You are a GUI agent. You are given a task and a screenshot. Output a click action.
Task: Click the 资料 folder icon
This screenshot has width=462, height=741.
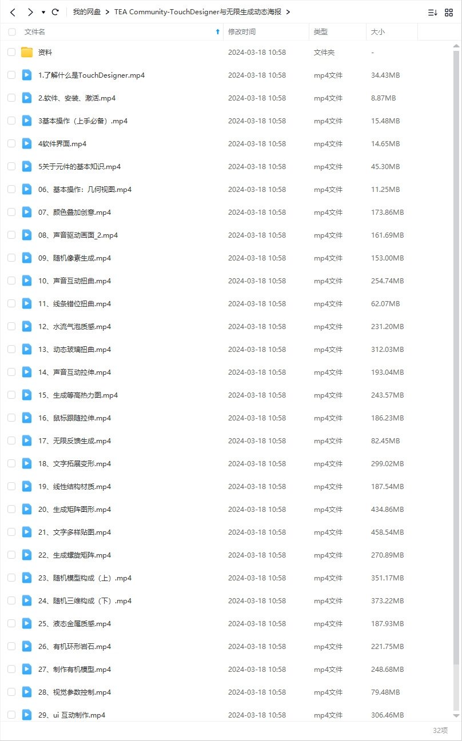click(27, 53)
